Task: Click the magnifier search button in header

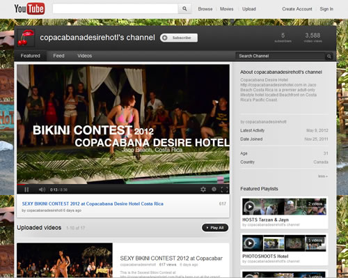Action: (184, 9)
